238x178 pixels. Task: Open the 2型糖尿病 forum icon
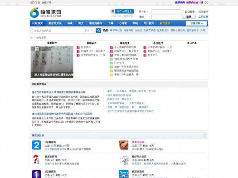(x=36, y=145)
